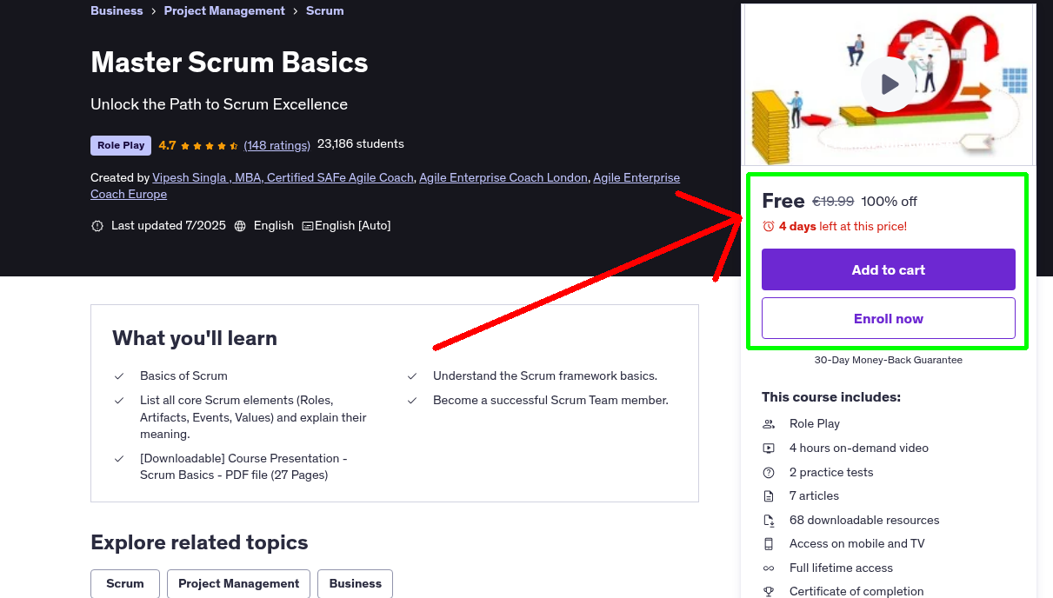Click the articles document icon
1053x598 pixels.
click(769, 496)
